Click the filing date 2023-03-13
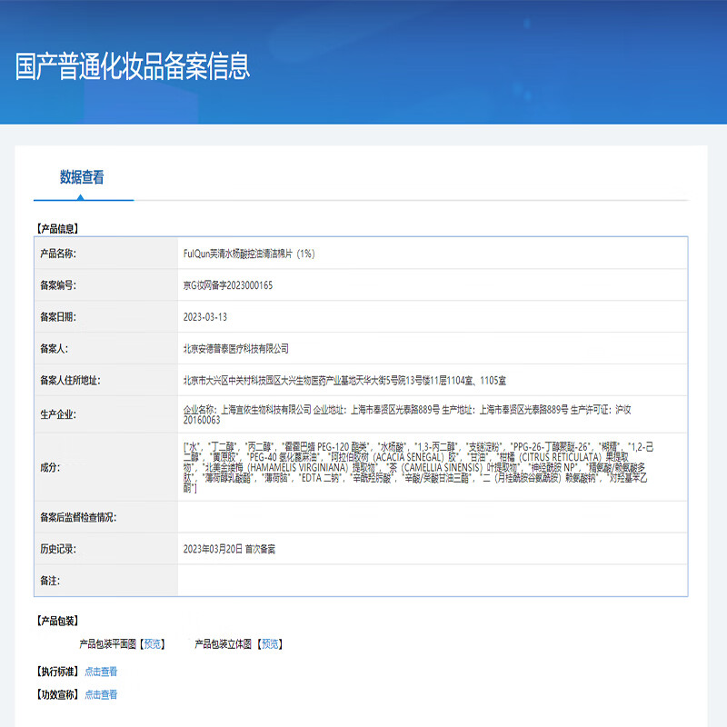This screenshot has height=727, width=727. (205, 317)
